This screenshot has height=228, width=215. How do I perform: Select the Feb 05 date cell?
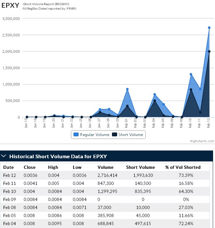(10, 215)
